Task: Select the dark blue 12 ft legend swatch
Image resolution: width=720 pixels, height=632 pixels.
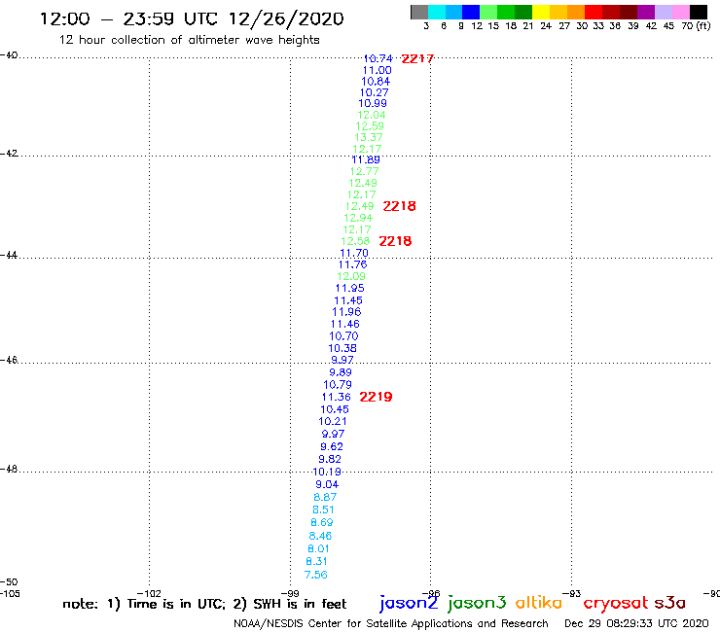Action: [x=471, y=12]
